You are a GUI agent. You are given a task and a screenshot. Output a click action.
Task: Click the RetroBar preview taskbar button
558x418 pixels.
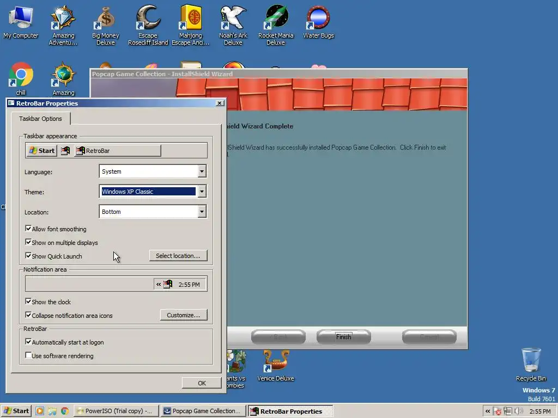[118, 151]
